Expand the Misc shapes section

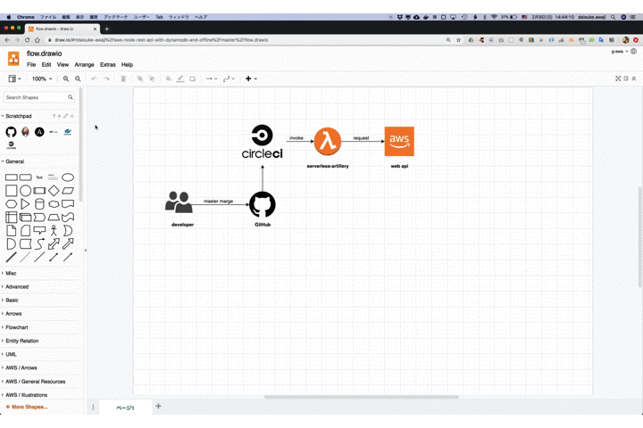[x=9, y=273]
